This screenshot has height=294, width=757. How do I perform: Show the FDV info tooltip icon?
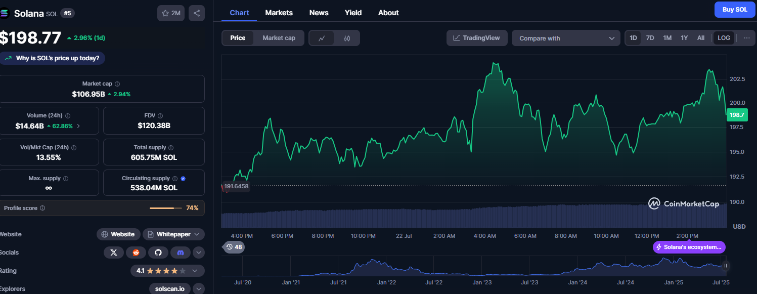(x=160, y=116)
